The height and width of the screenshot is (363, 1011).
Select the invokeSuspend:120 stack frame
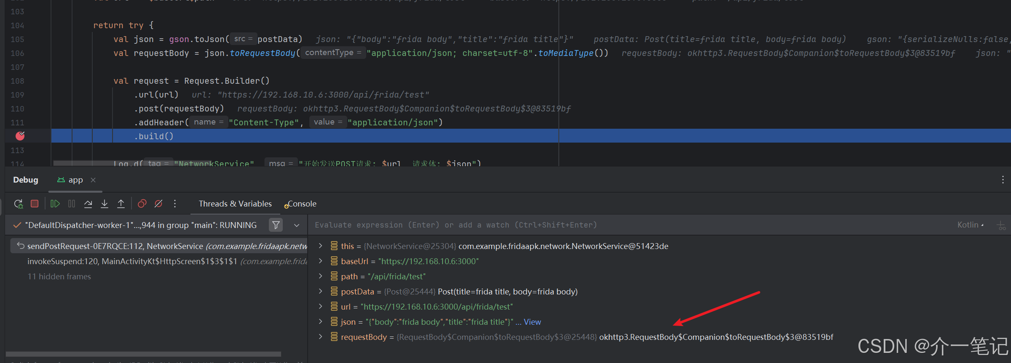pos(158,261)
